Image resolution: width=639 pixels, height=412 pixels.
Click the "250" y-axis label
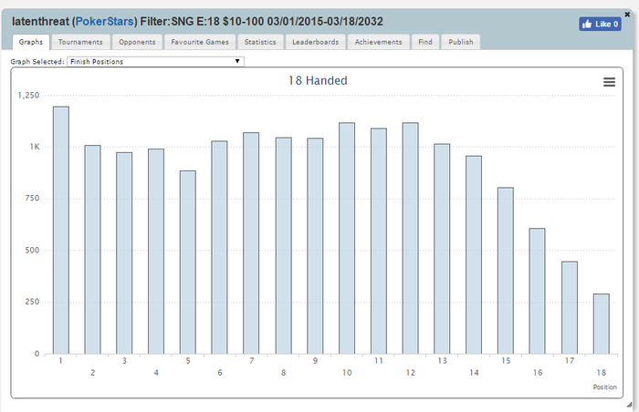(x=32, y=302)
